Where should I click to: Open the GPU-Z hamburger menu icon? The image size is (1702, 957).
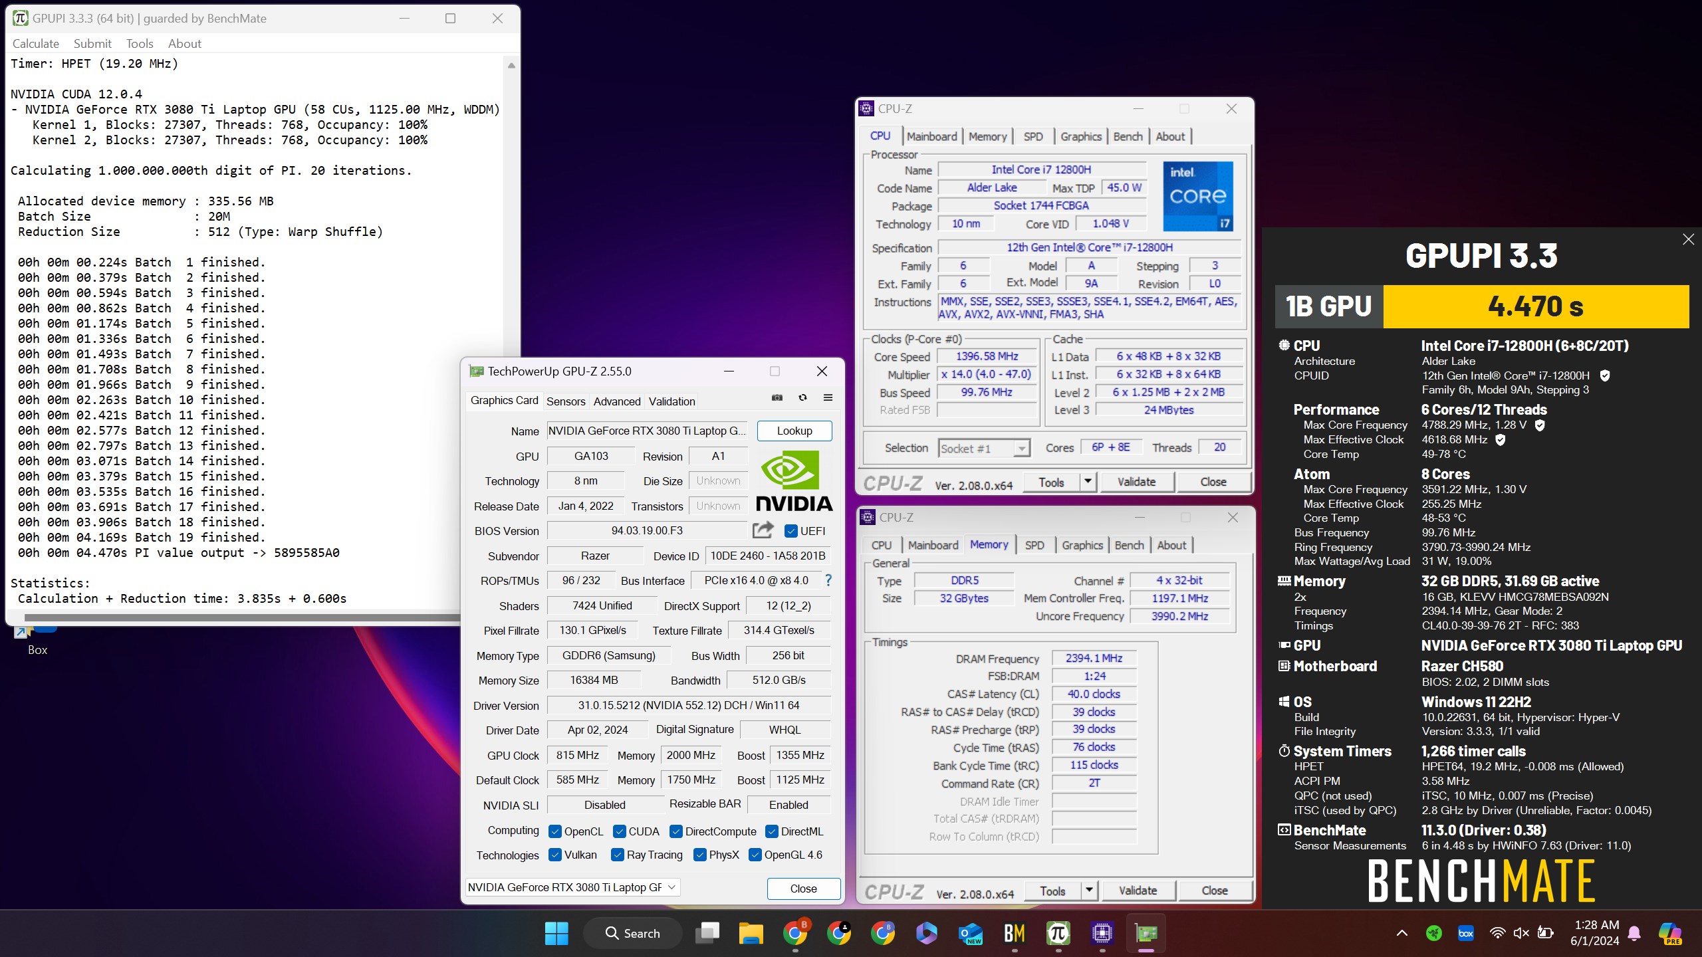tap(828, 397)
